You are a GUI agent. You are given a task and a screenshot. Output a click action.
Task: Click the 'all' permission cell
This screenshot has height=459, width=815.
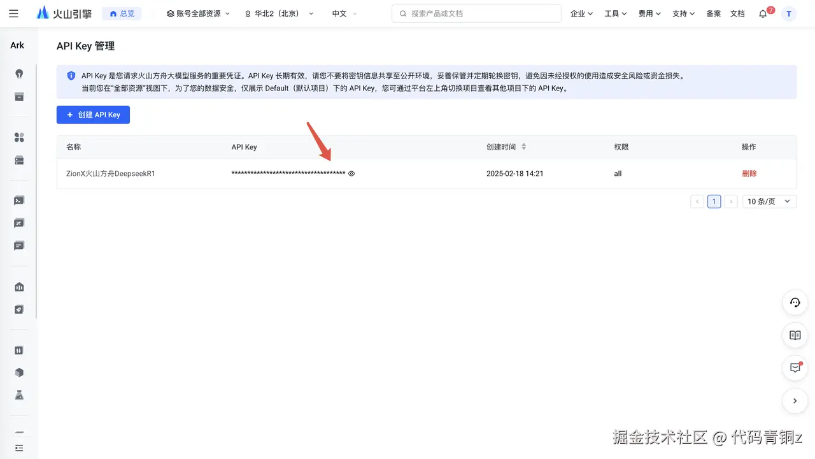pyautogui.click(x=618, y=173)
